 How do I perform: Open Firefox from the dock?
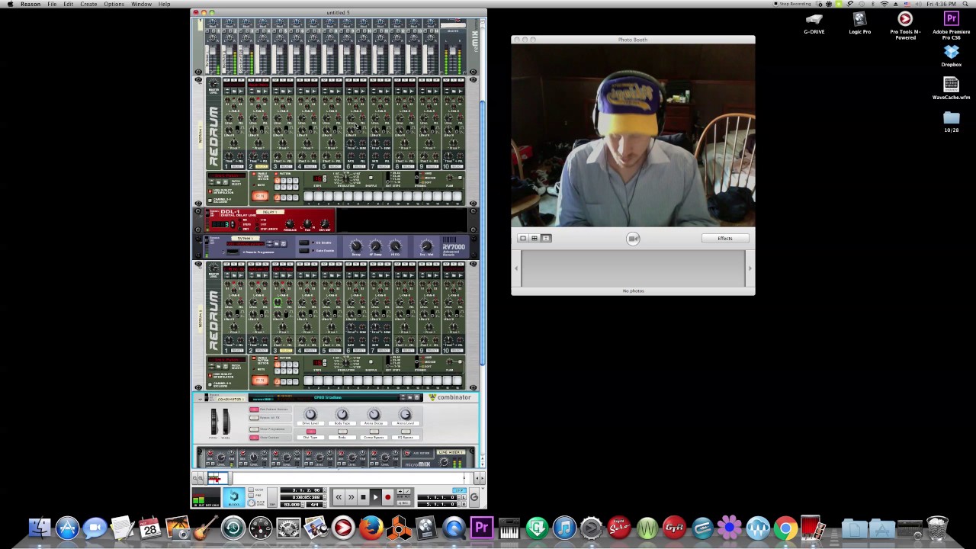pos(371,528)
